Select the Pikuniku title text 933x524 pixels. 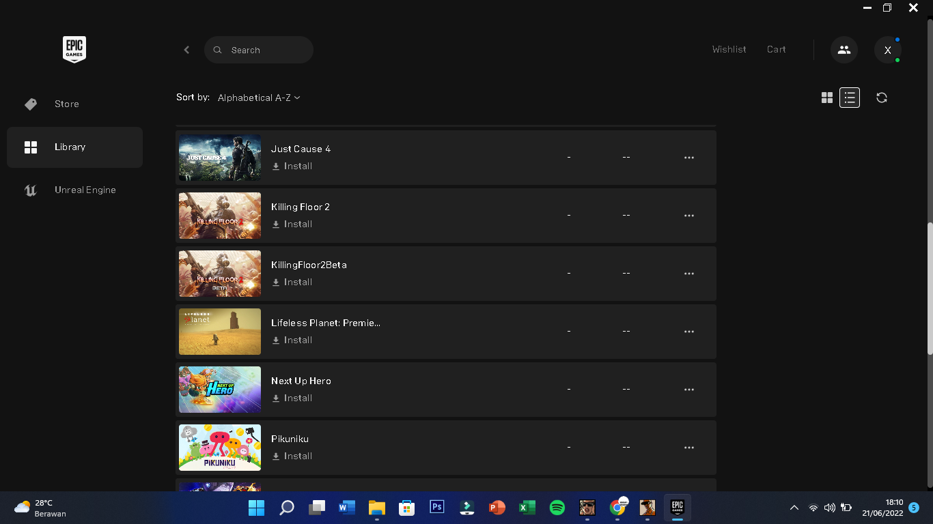tap(290, 439)
